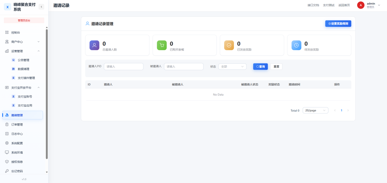The width and height of the screenshot is (387, 183).
Task: Click the 授权信息 shield icon
Action: [7, 162]
